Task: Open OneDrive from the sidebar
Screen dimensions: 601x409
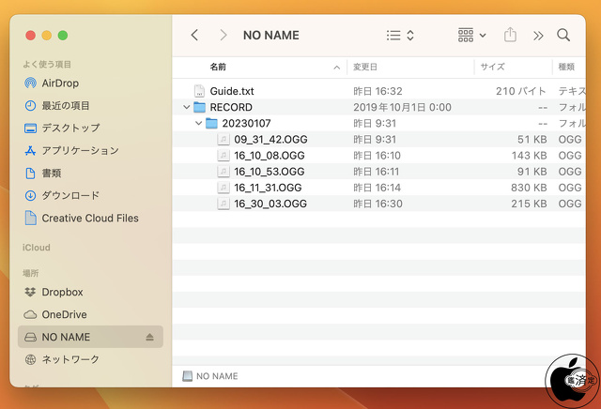Action: coord(64,314)
